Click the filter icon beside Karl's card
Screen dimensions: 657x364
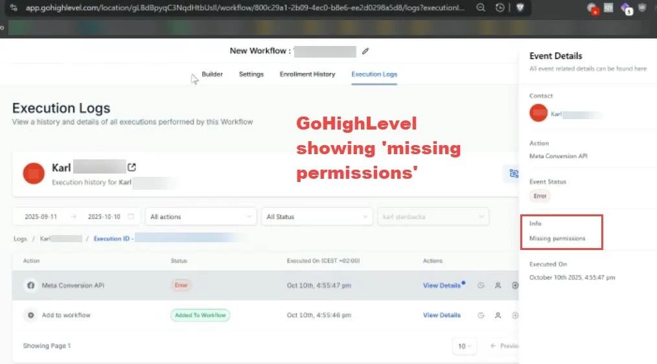[x=513, y=174]
